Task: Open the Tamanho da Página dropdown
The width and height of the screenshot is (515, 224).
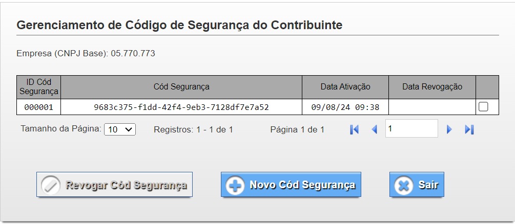Action: coord(120,130)
